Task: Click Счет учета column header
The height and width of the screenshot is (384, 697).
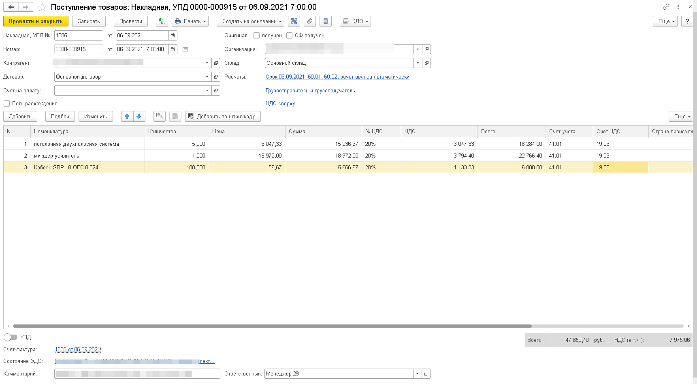Action: click(x=569, y=132)
